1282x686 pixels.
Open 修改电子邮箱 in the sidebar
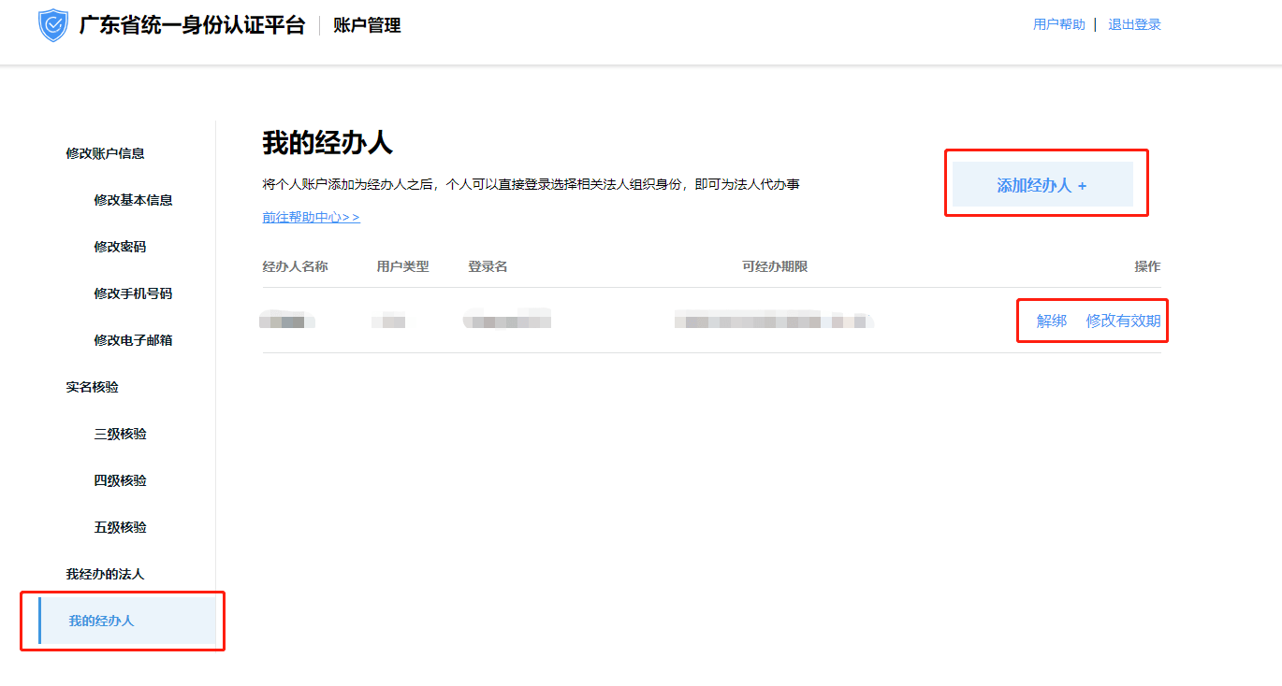tap(133, 340)
